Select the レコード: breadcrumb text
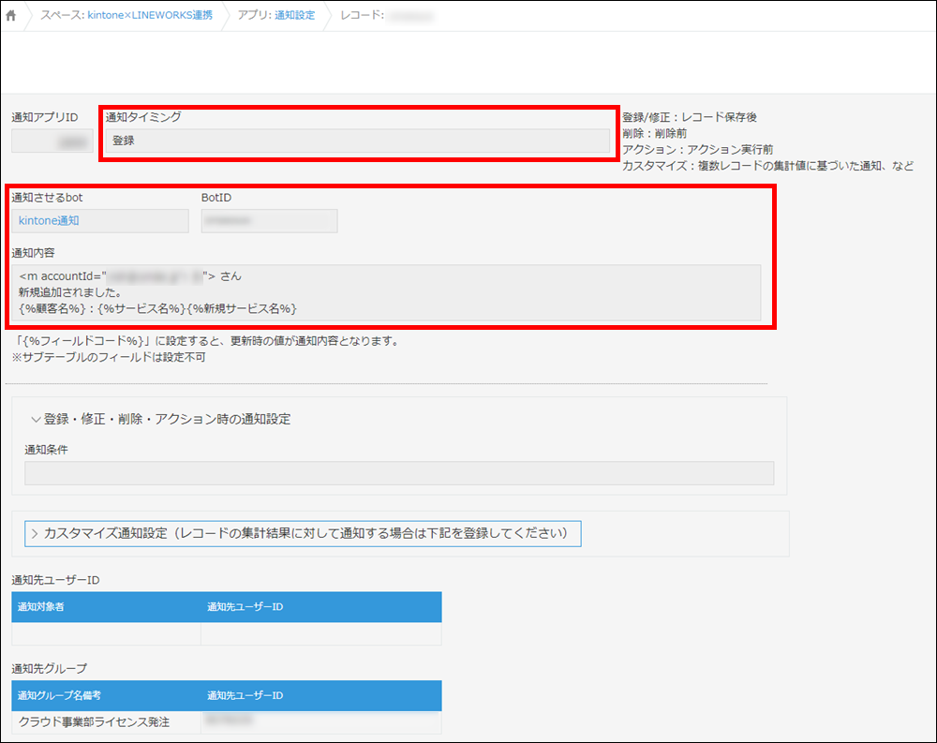937x743 pixels. coord(362,16)
